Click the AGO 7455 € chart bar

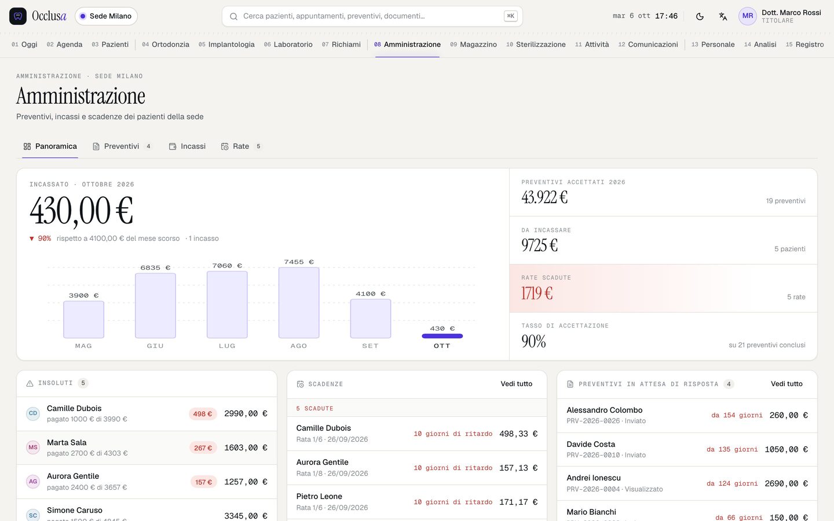299,302
